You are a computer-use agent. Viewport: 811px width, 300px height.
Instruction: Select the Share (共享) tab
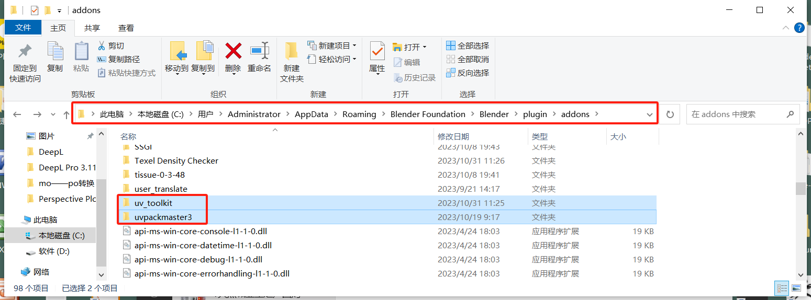click(92, 28)
